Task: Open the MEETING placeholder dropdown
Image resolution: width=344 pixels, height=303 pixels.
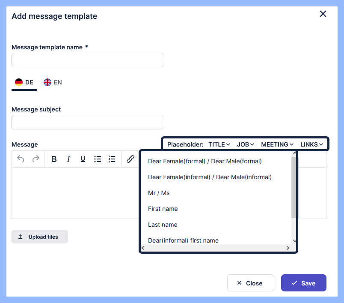Action: (x=277, y=144)
